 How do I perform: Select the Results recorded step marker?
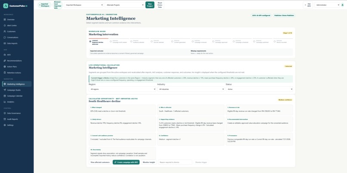(x=275, y=41)
